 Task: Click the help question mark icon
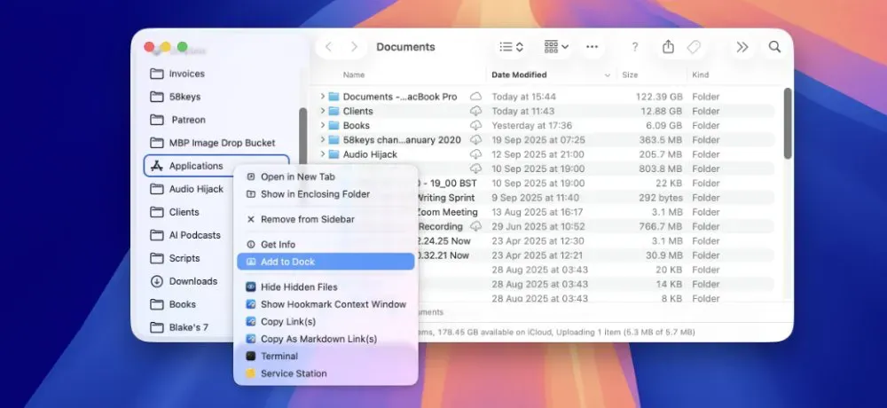coord(634,47)
